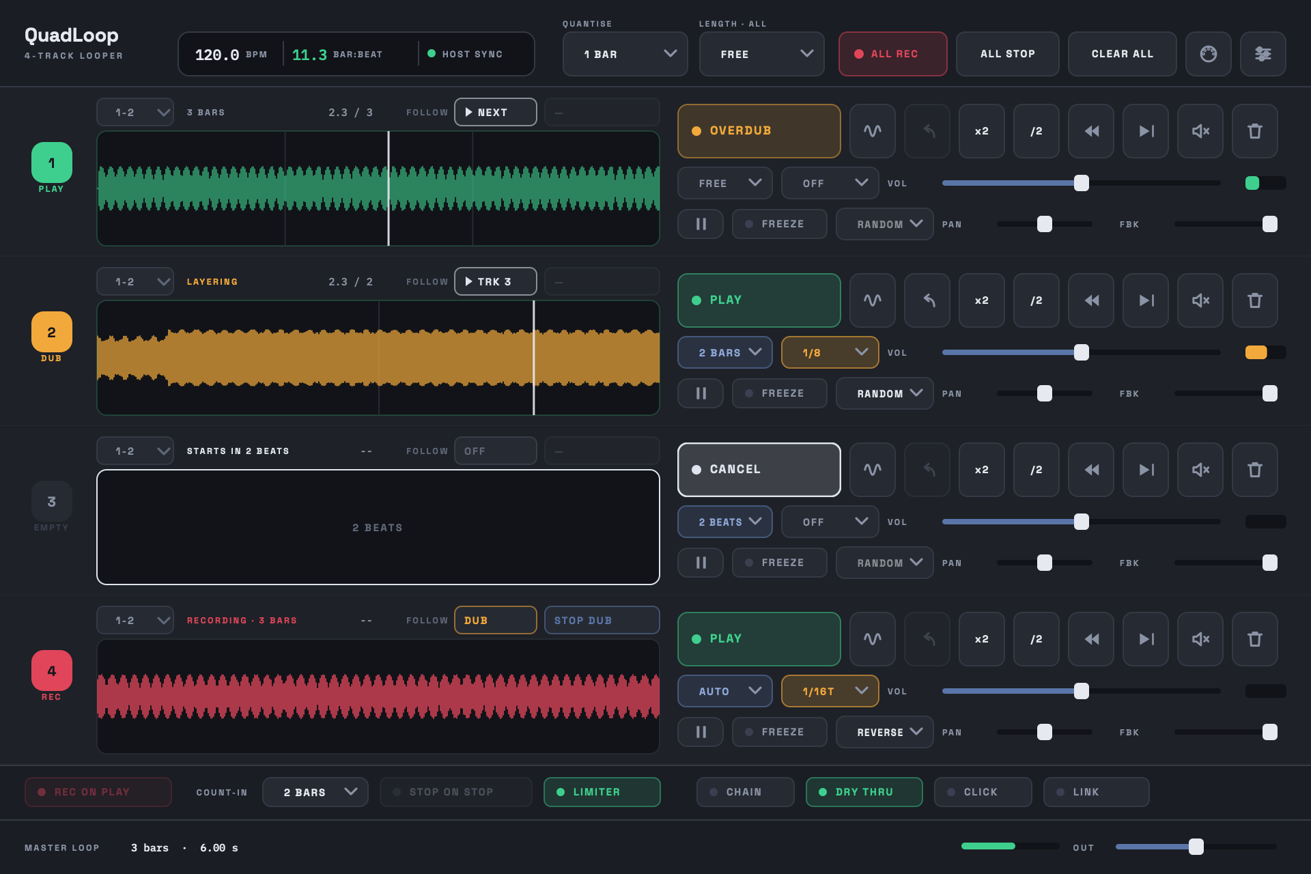Enable the Link toggle
This screenshot has width=1311, height=874.
[1096, 792]
